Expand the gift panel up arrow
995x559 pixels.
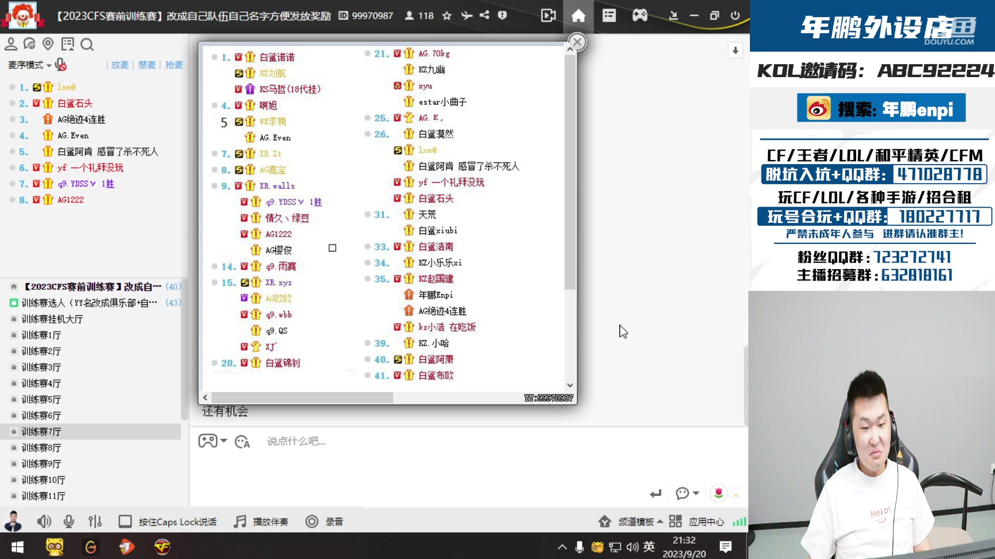pyautogui.click(x=736, y=495)
